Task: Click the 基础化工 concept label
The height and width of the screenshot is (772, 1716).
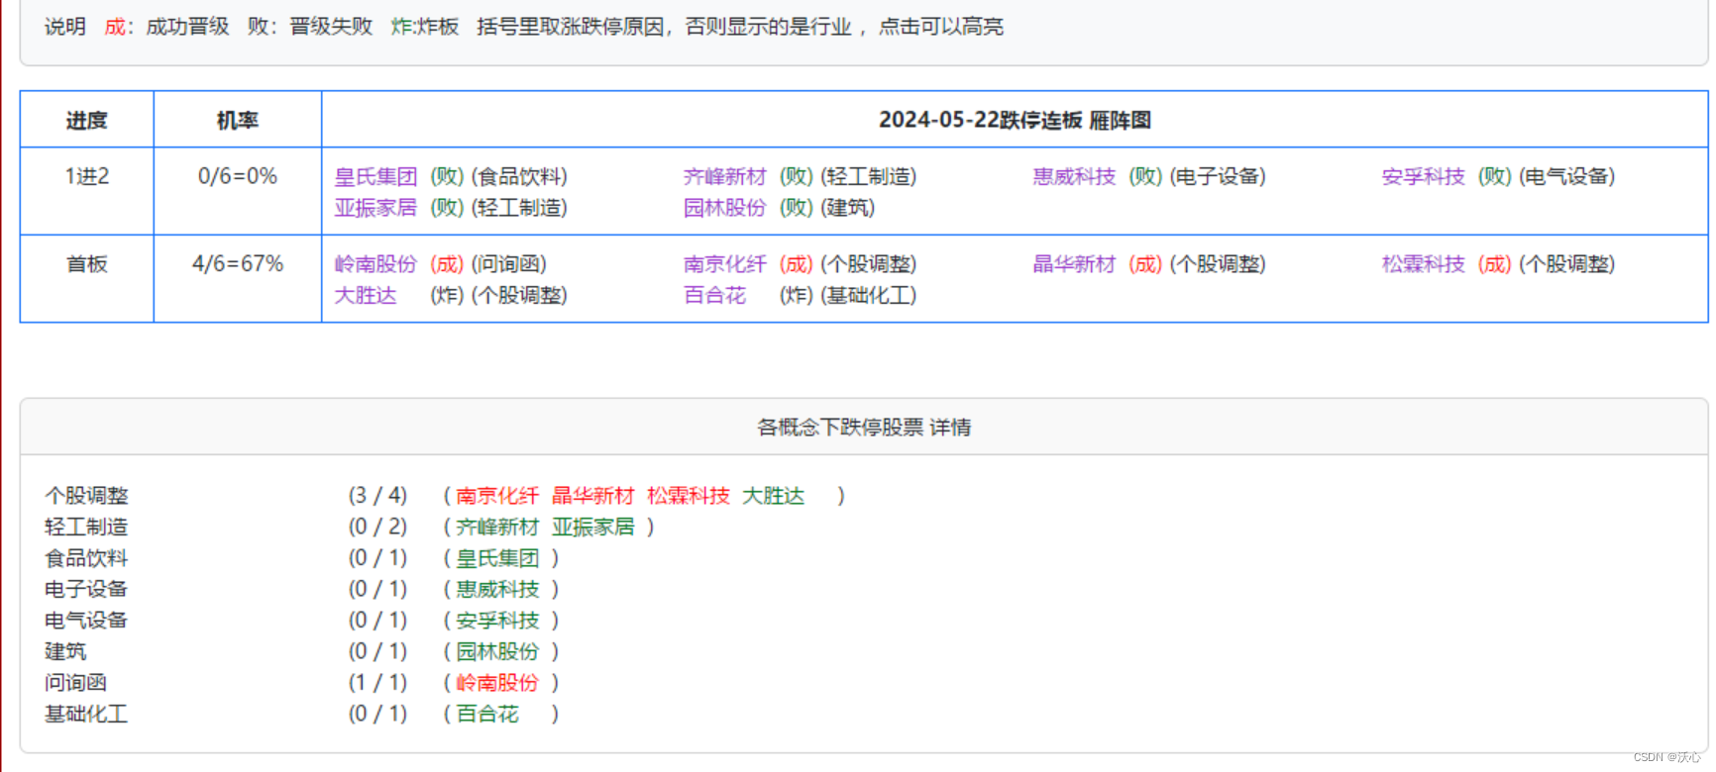Action: [x=86, y=715]
